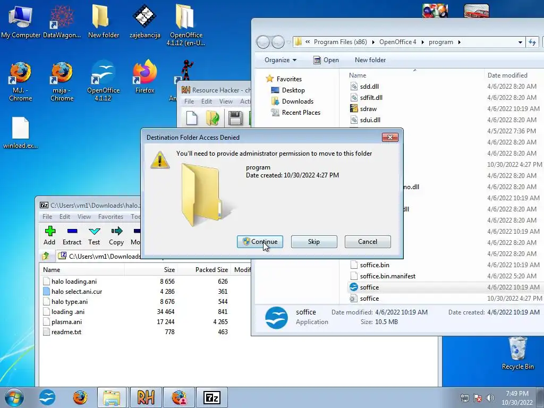The height and width of the screenshot is (408, 544).
Task: Click Skip in Access Denied dialog
Action: (314, 242)
